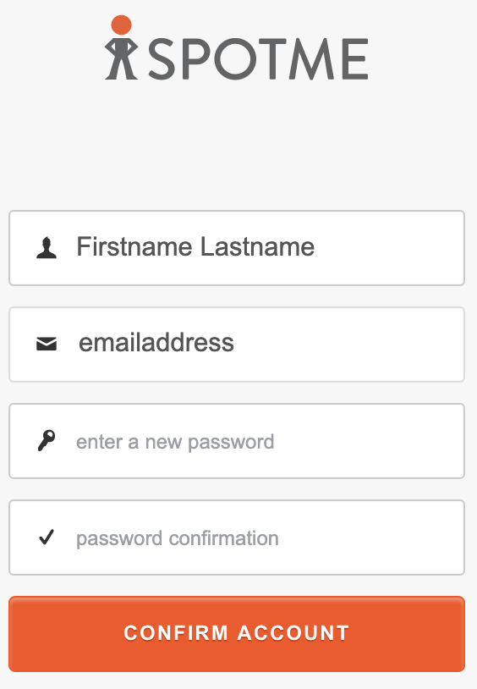Click the CONFIRM ACCOUNT button
The width and height of the screenshot is (477, 689).
[237, 634]
